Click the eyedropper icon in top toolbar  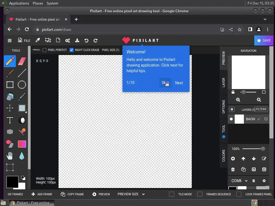(38, 40)
